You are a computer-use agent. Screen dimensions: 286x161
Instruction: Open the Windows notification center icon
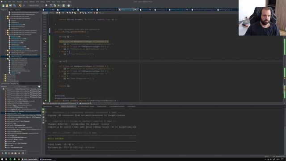point(282,159)
